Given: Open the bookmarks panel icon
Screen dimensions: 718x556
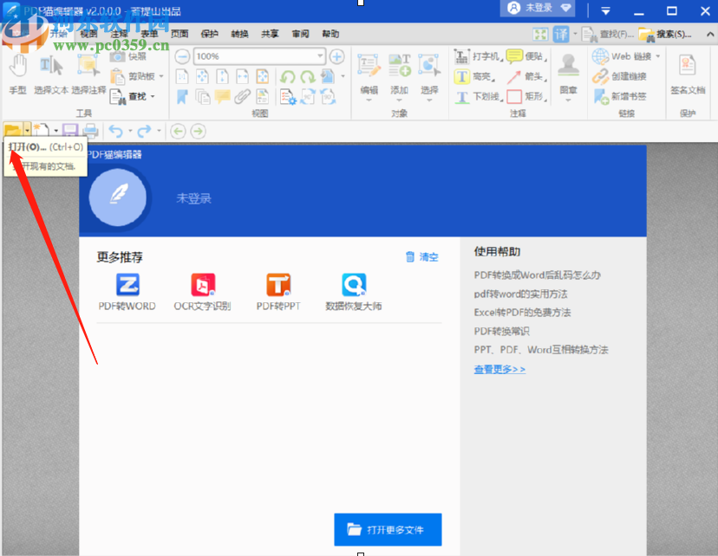Looking at the screenshot, I should coord(182,96).
